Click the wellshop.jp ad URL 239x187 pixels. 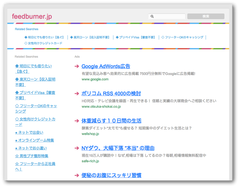90,134
